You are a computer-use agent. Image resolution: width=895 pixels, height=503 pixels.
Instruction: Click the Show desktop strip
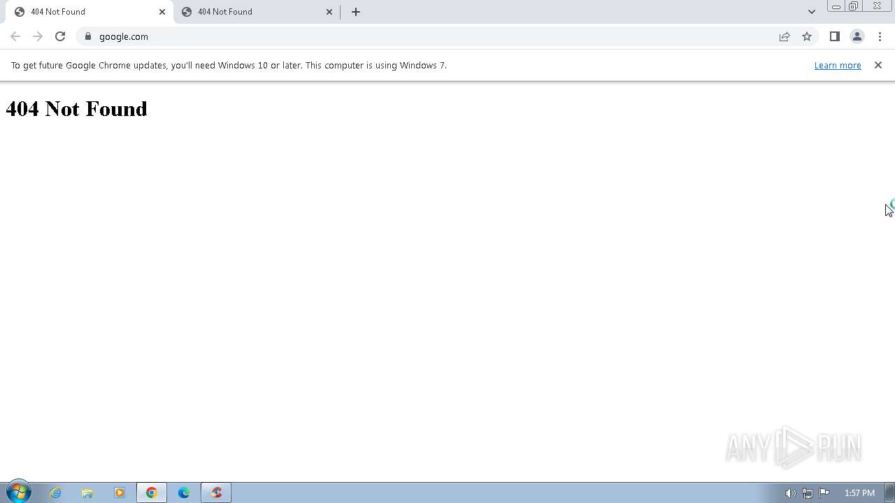click(890, 493)
